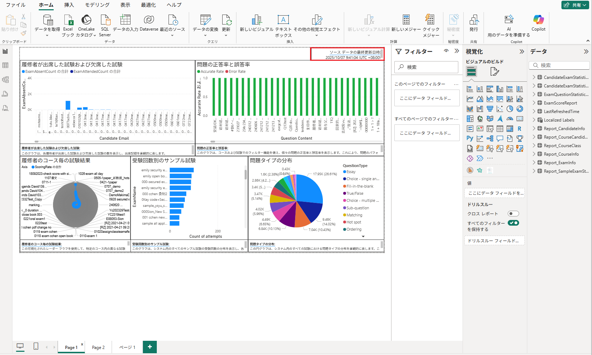Click the 共有 button
Image resolution: width=592 pixels, height=355 pixels.
(575, 5)
